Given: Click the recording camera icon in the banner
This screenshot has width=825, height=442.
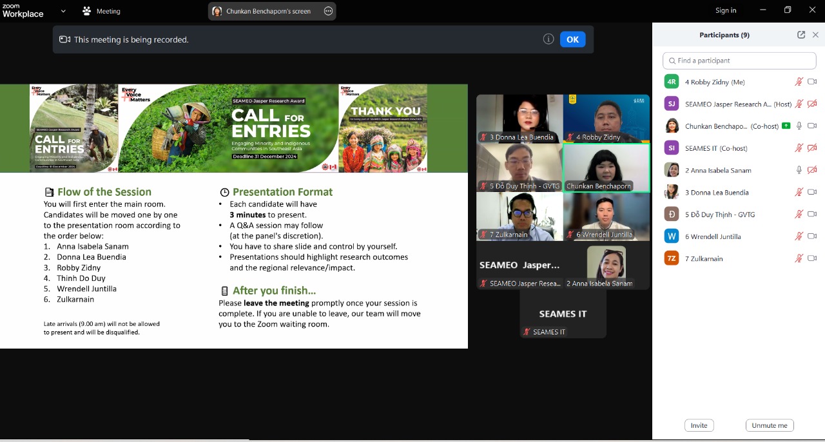Looking at the screenshot, I should (x=64, y=39).
